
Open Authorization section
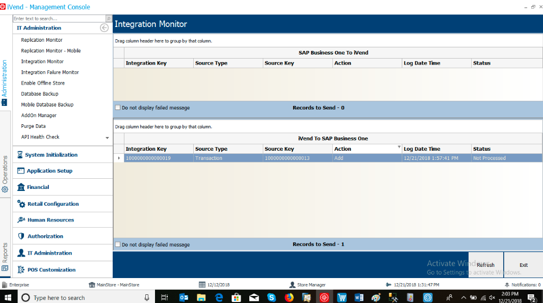pyautogui.click(x=62, y=236)
